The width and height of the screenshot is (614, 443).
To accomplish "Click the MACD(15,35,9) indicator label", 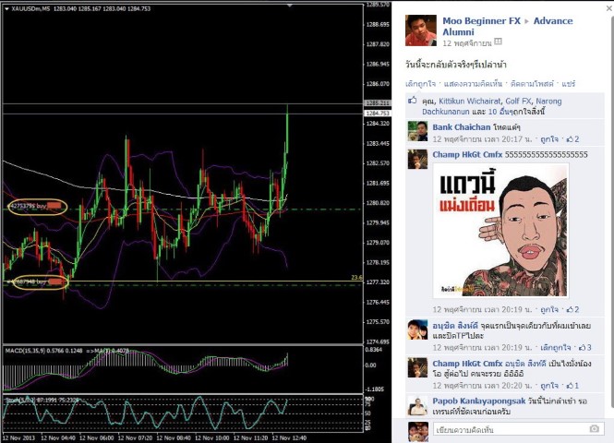I will [x=43, y=351].
